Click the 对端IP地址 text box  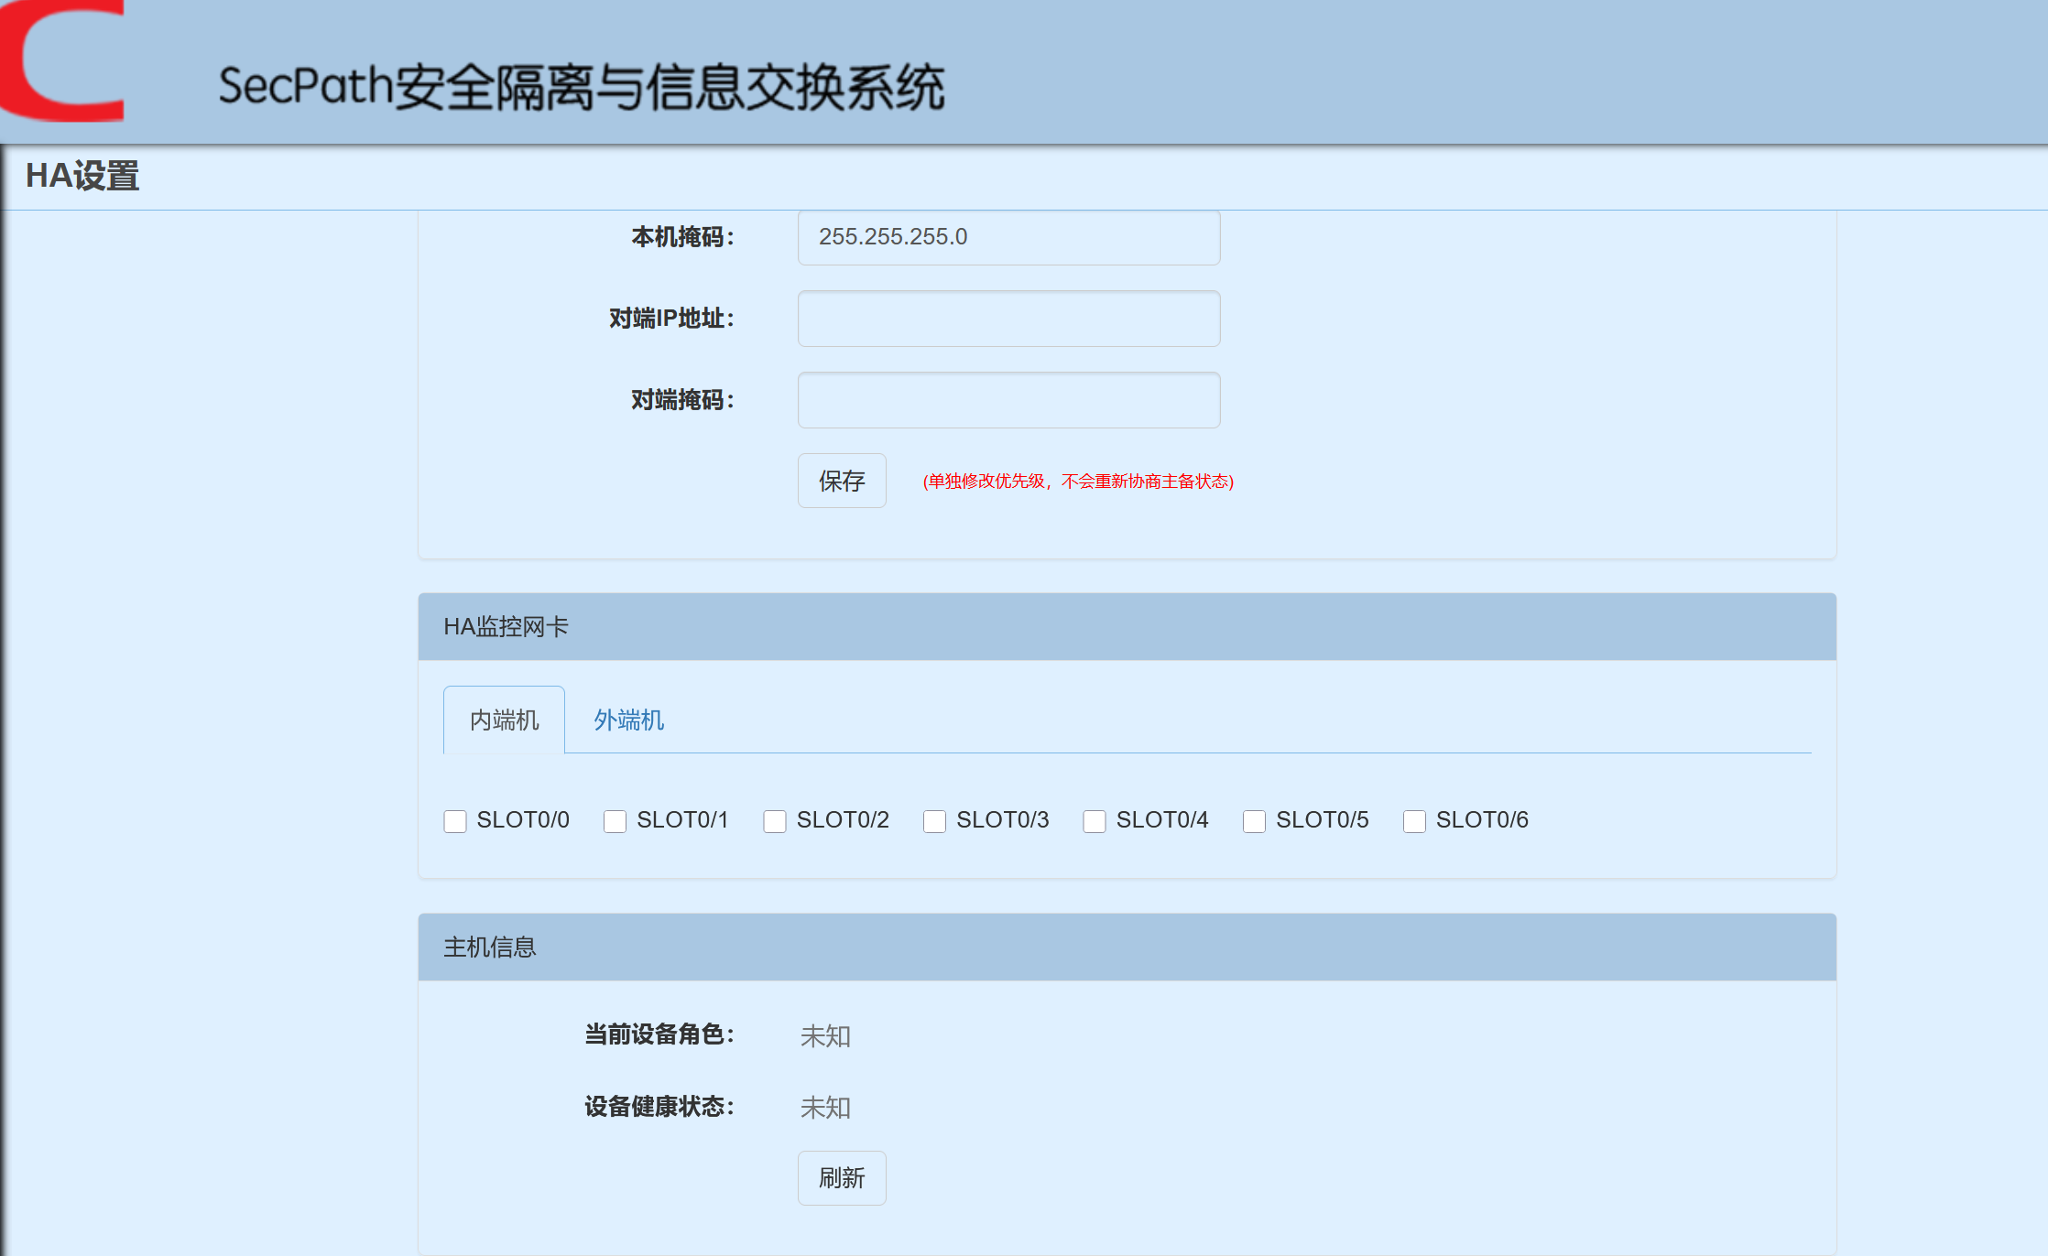point(1008,319)
